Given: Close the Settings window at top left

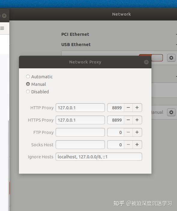Looking at the screenshot, I should (x=4, y=16).
